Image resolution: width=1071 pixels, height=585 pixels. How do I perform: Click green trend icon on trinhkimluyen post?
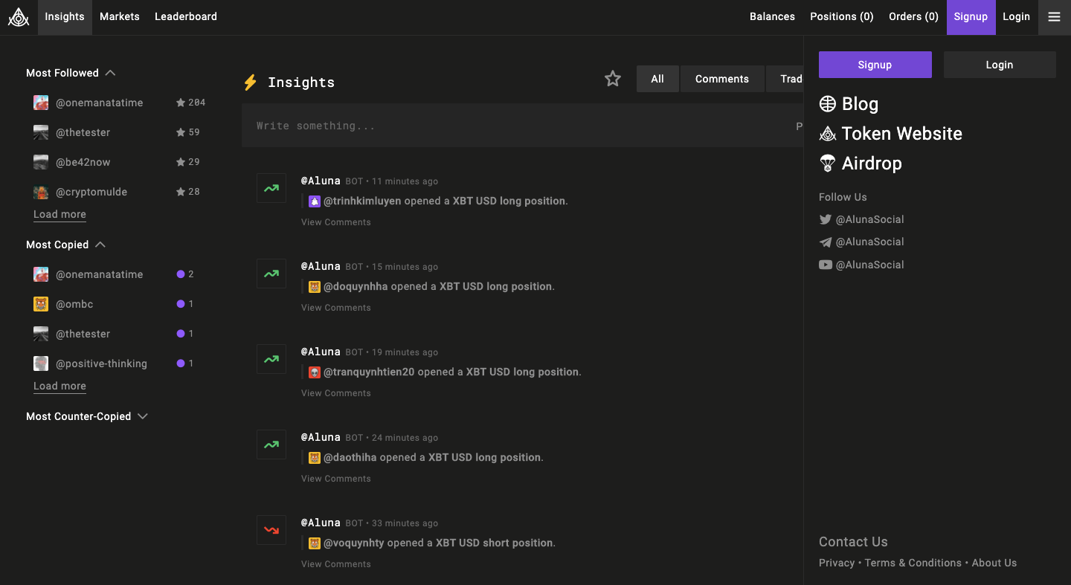click(x=271, y=189)
